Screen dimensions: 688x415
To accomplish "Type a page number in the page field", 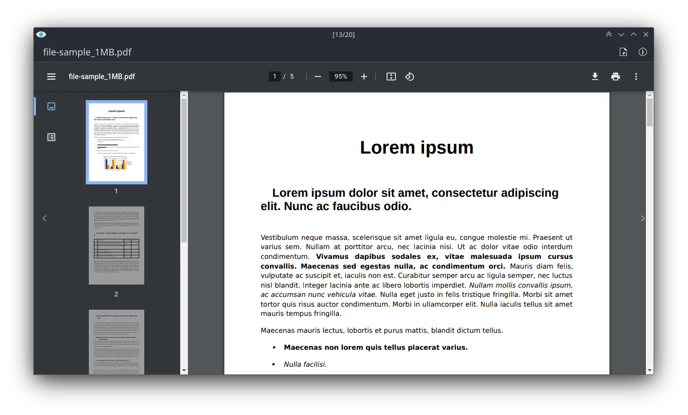I will pos(274,76).
